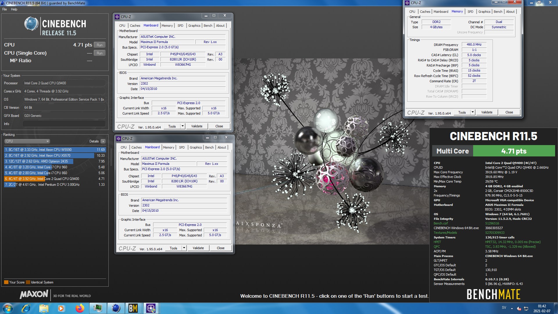Open Tools dropdown arrow in upper CPU-Z window
The image size is (558, 314).
click(183, 126)
